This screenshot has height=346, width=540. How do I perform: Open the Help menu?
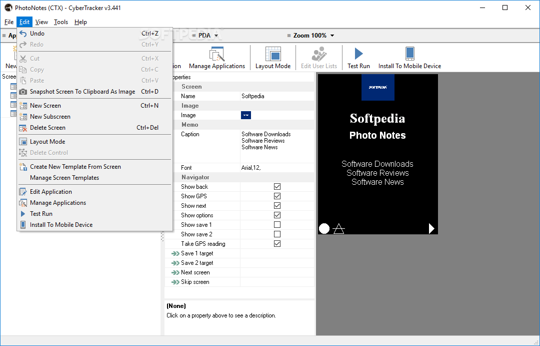[80, 22]
